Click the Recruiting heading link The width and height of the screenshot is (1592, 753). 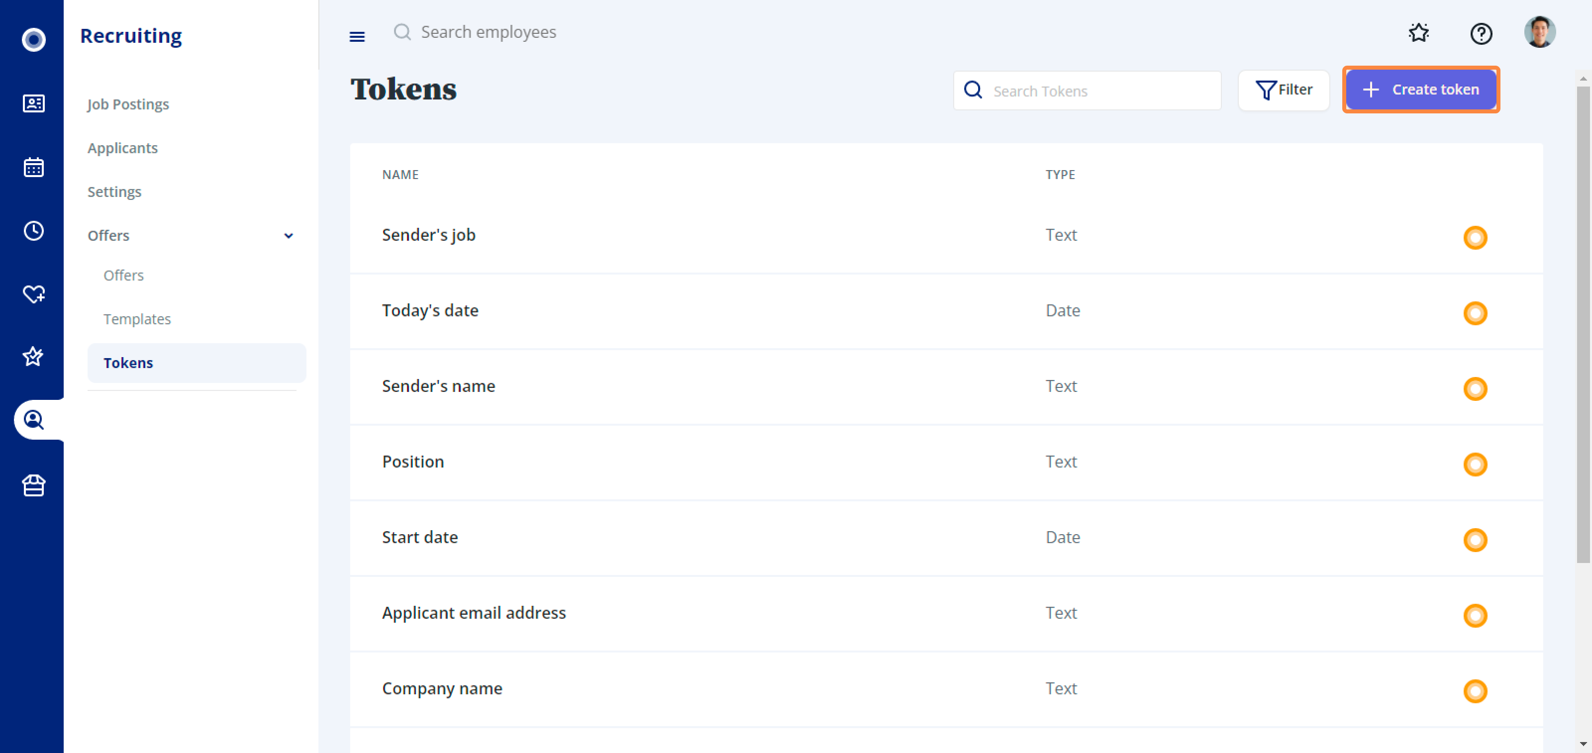[x=131, y=35]
